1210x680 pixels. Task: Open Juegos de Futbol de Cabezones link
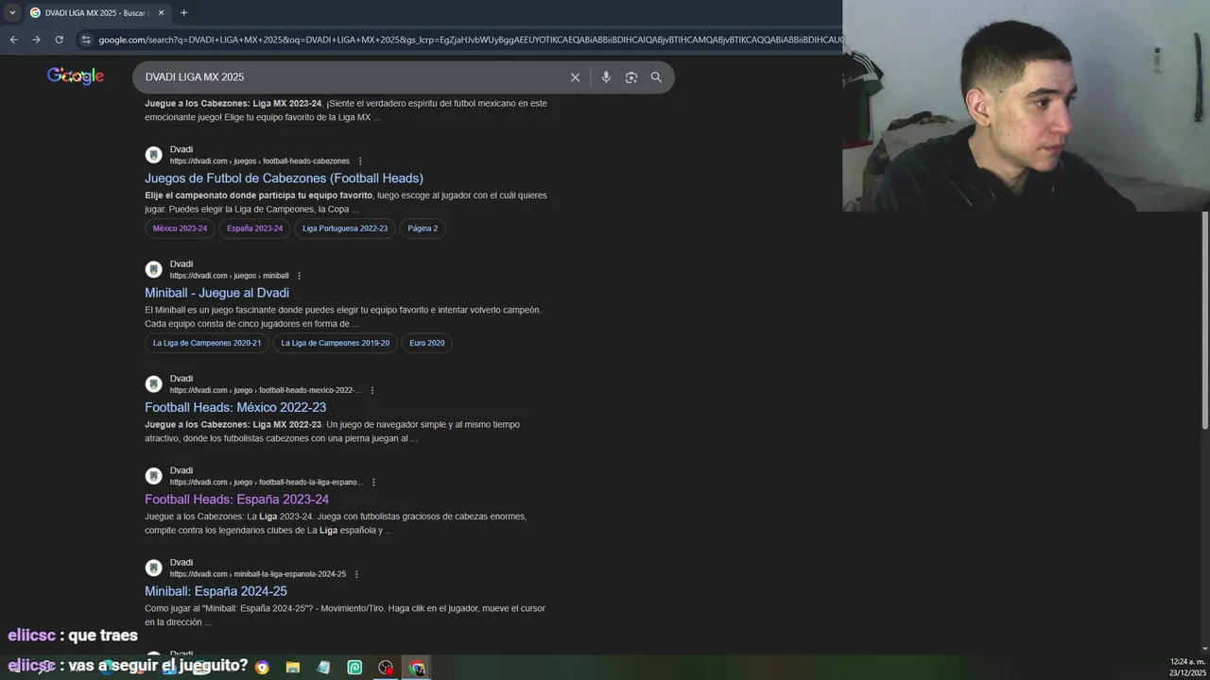(284, 178)
